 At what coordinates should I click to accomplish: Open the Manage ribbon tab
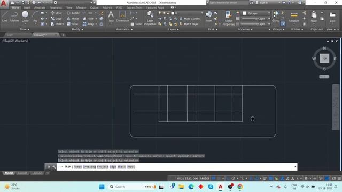click(x=81, y=7)
